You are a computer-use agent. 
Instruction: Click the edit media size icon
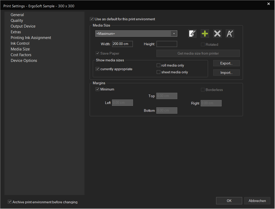click(x=192, y=34)
